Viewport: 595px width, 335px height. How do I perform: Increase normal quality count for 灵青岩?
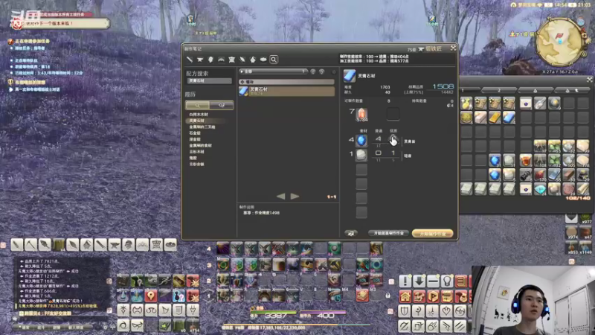379,139
